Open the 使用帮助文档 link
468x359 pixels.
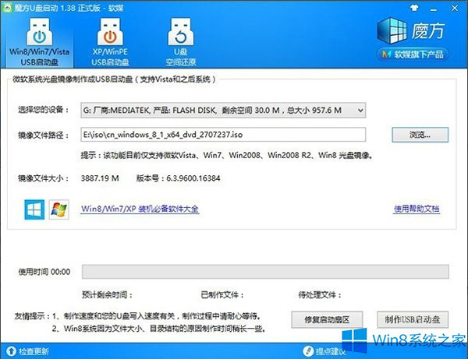pos(417,209)
